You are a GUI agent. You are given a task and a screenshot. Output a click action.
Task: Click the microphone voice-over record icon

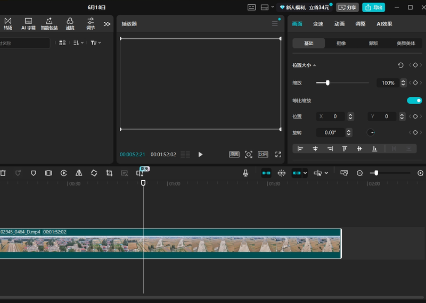(245, 173)
